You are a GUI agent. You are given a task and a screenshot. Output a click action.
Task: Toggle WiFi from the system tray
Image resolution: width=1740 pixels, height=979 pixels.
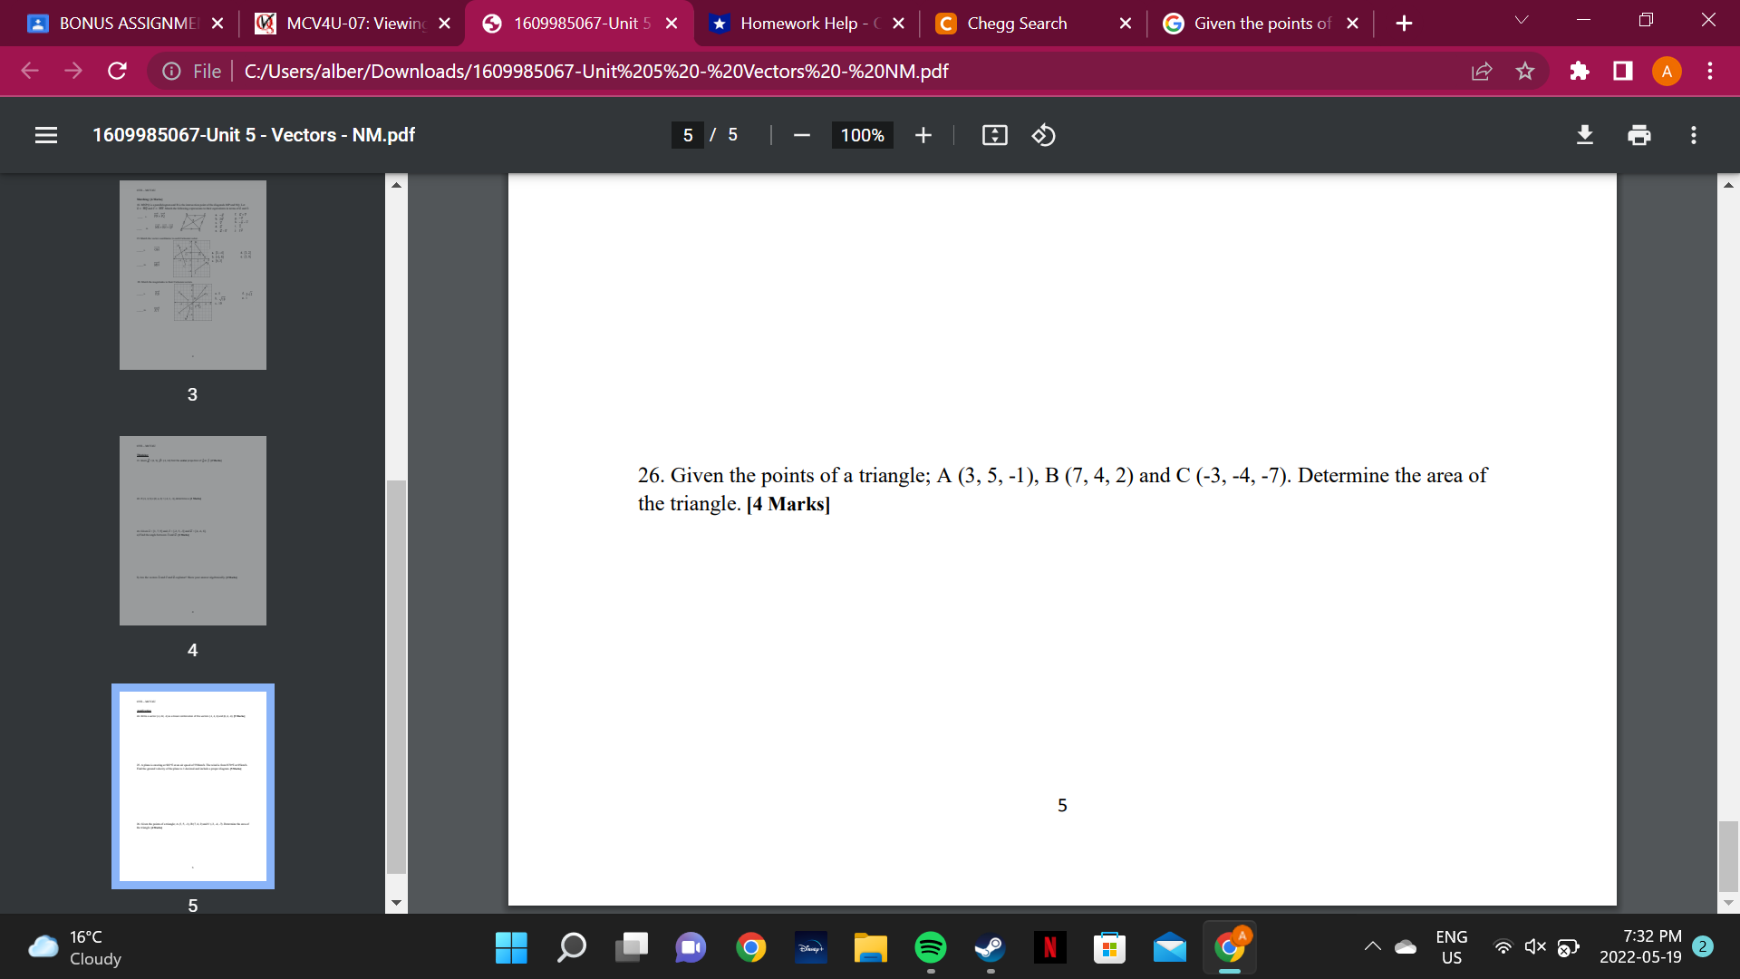[1503, 945]
